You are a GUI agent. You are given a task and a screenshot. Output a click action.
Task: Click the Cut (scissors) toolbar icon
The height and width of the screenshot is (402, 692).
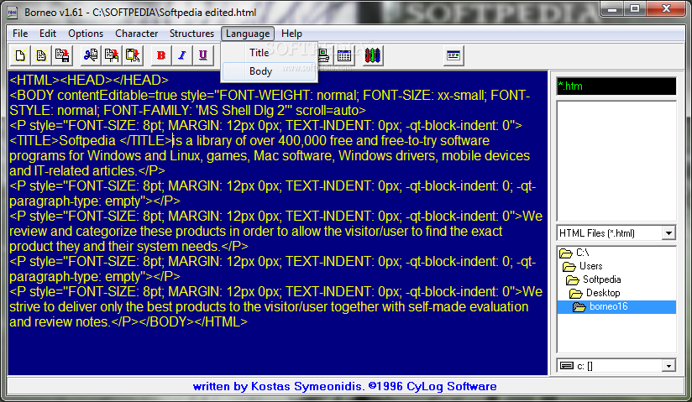tap(91, 55)
